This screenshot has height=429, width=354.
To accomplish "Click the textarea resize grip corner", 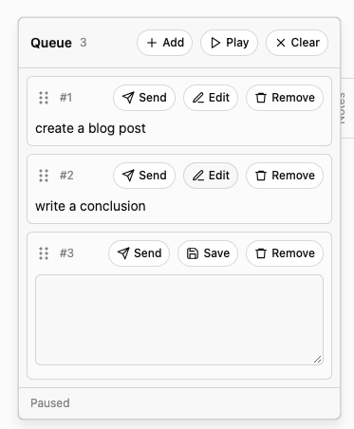I will pyautogui.click(x=318, y=360).
